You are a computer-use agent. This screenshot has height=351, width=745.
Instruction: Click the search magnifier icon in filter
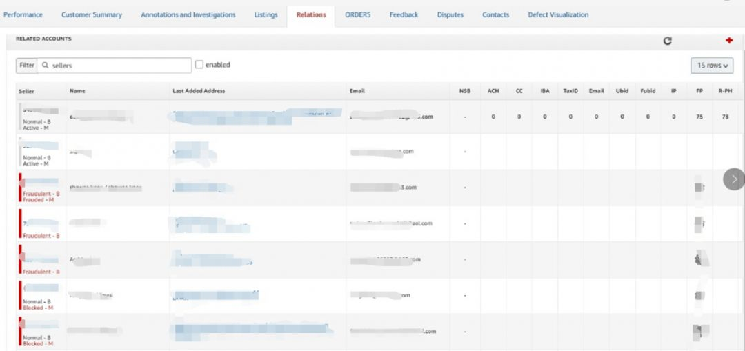coord(46,66)
